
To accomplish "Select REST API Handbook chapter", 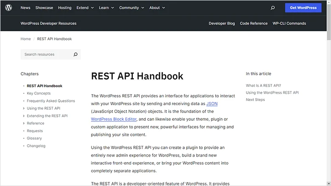I will tap(44, 86).
